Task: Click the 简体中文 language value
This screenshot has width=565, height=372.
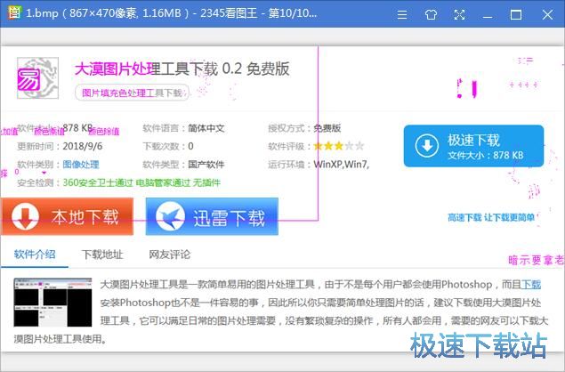Action: tap(206, 128)
